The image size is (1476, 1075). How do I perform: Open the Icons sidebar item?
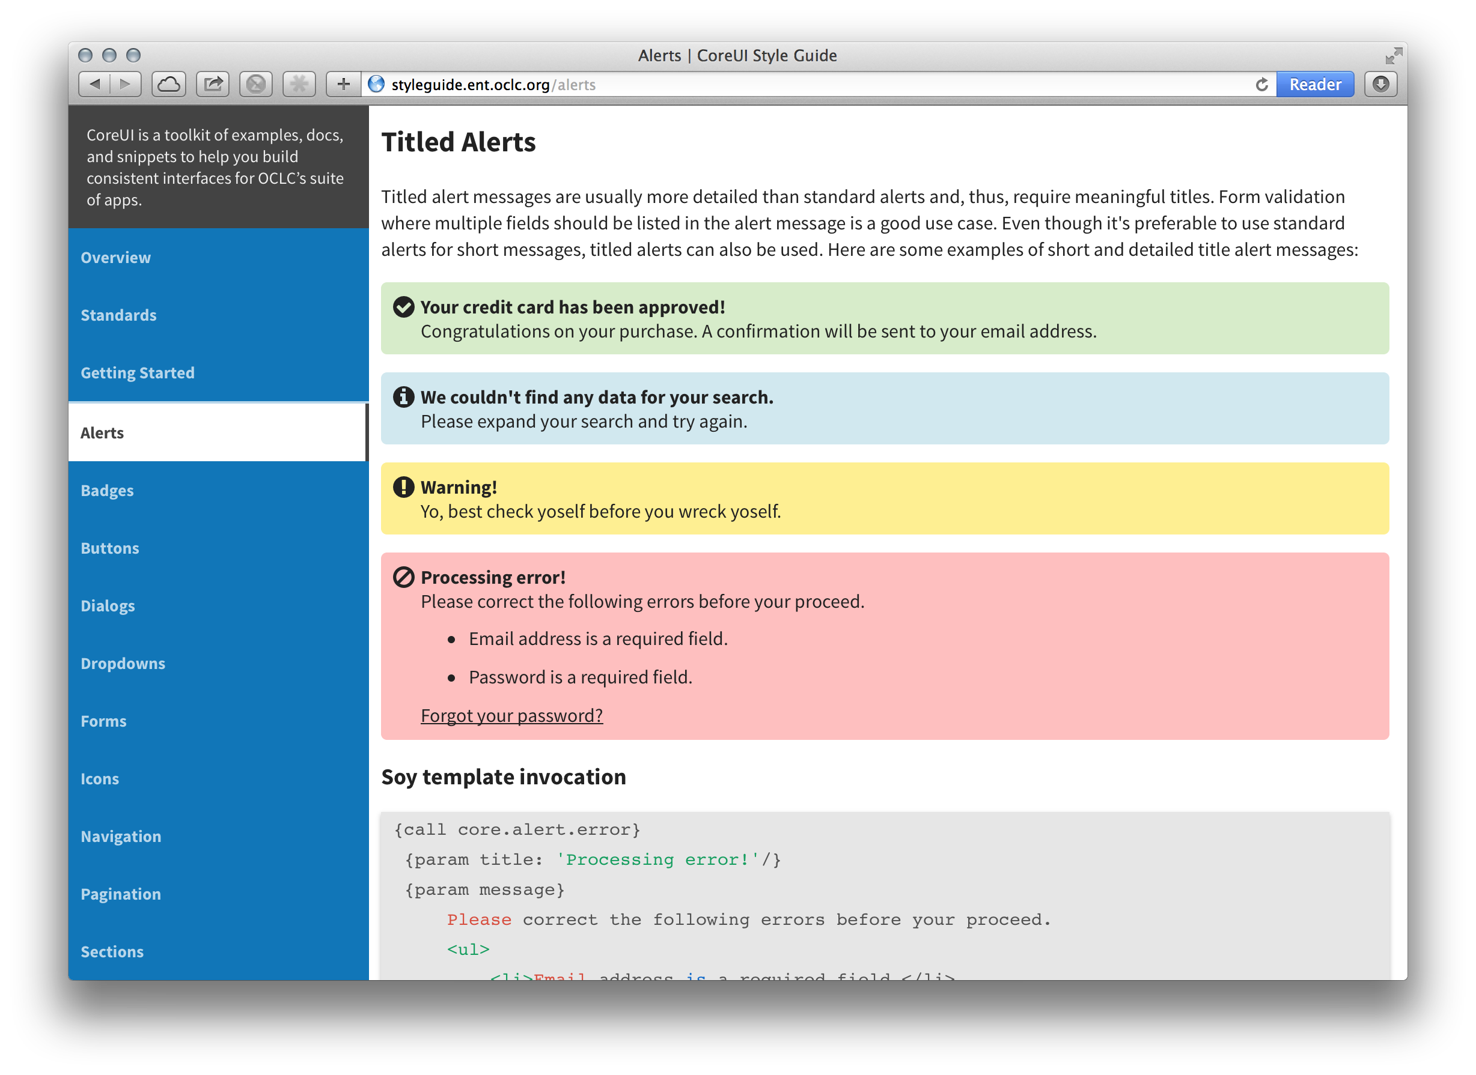[x=219, y=779]
